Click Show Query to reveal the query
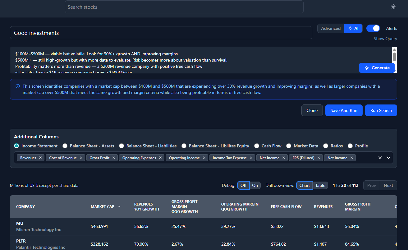 385,39
